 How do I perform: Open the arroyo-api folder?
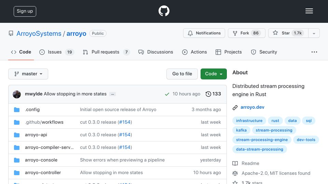tap(36, 135)
